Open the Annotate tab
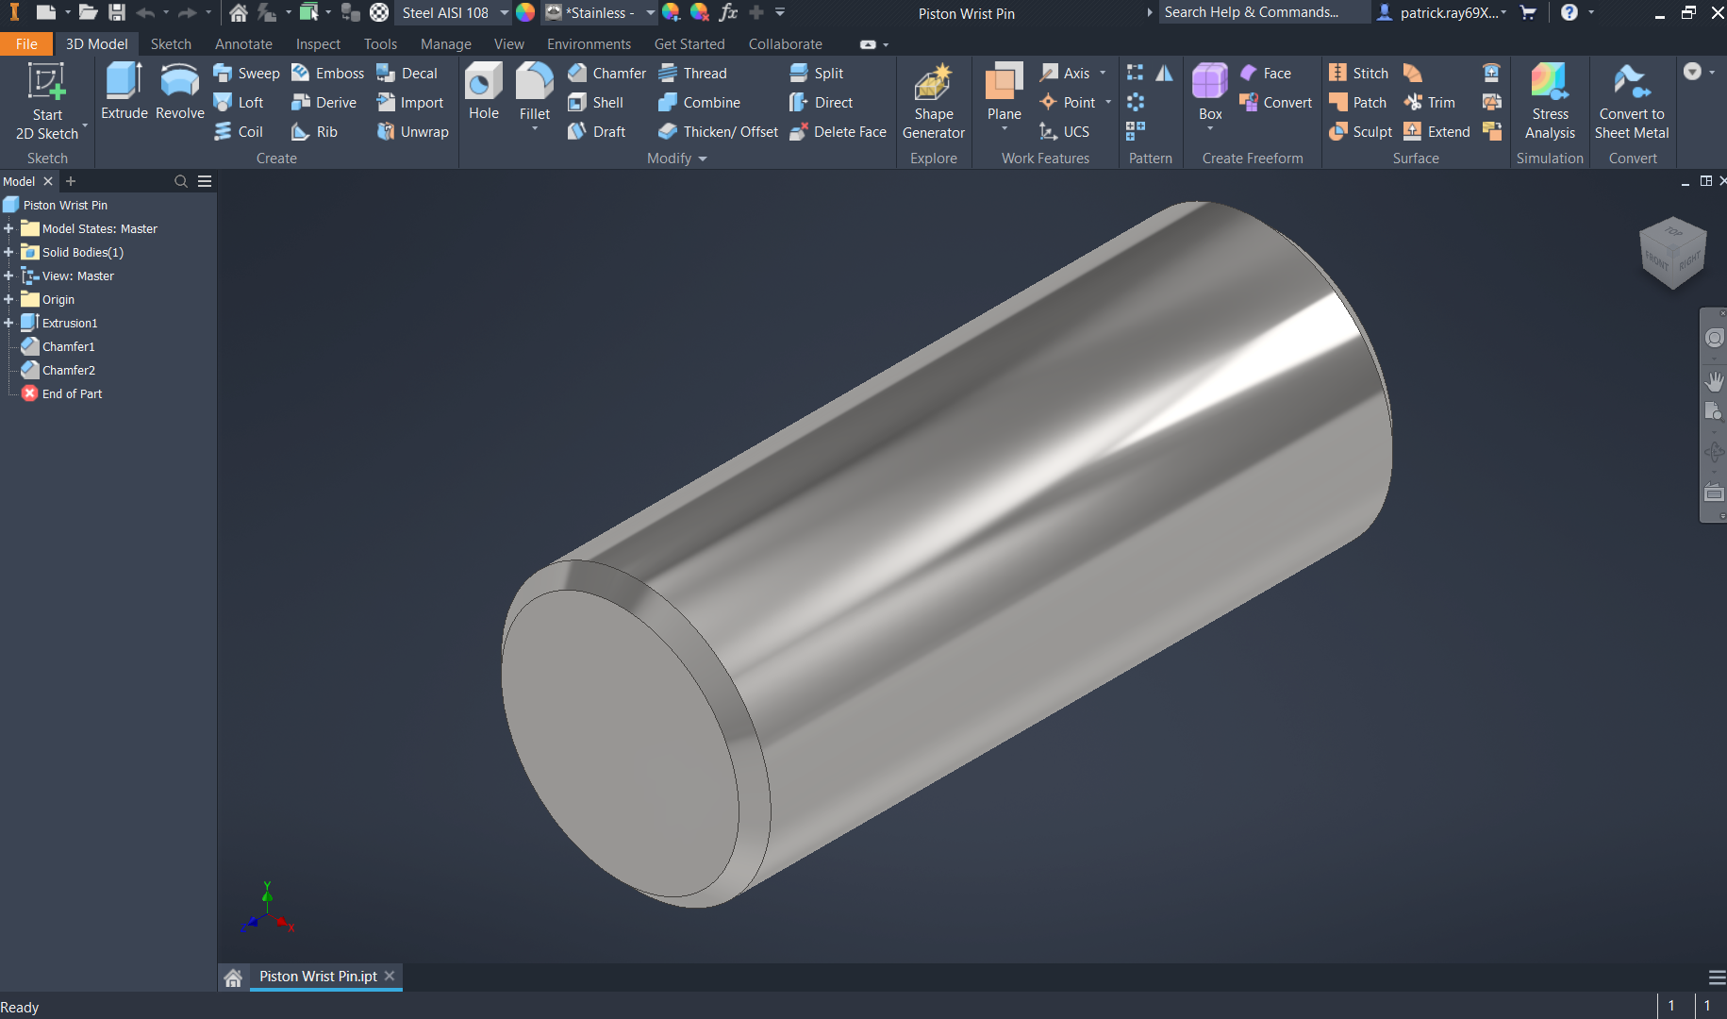This screenshot has height=1019, width=1727. point(243,43)
